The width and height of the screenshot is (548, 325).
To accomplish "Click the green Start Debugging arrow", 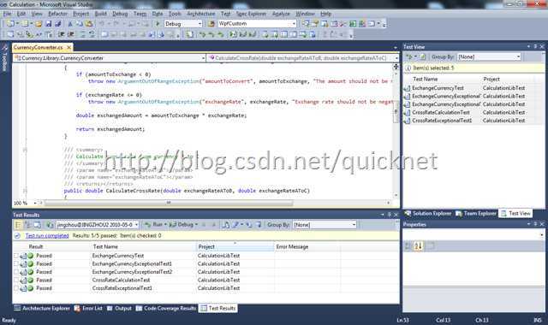I will 158,24.
